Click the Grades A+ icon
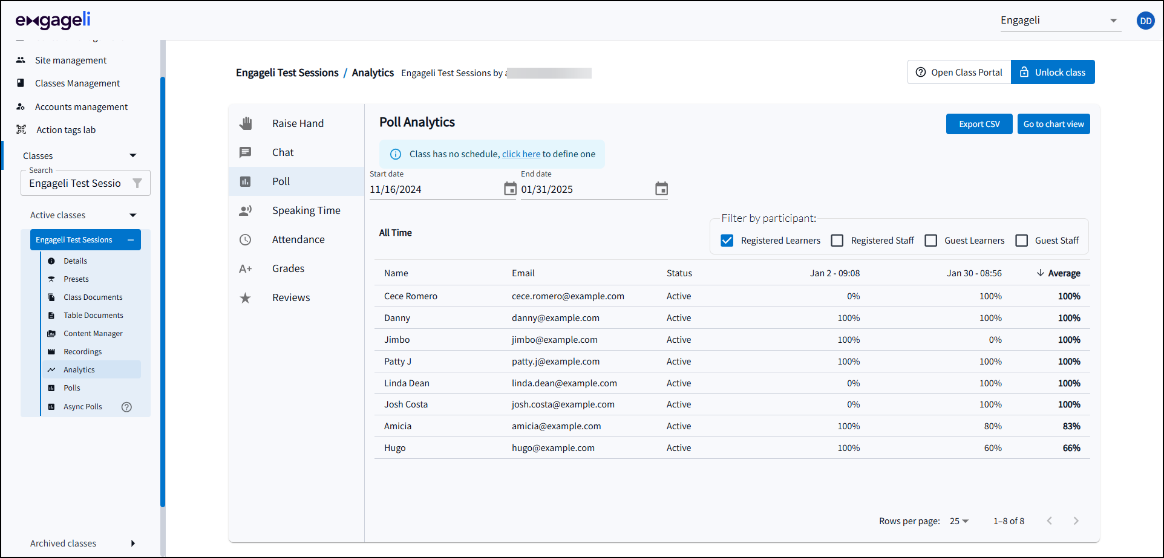The image size is (1164, 558). (245, 268)
